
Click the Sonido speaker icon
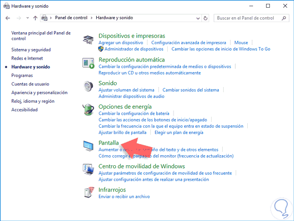[88, 86]
